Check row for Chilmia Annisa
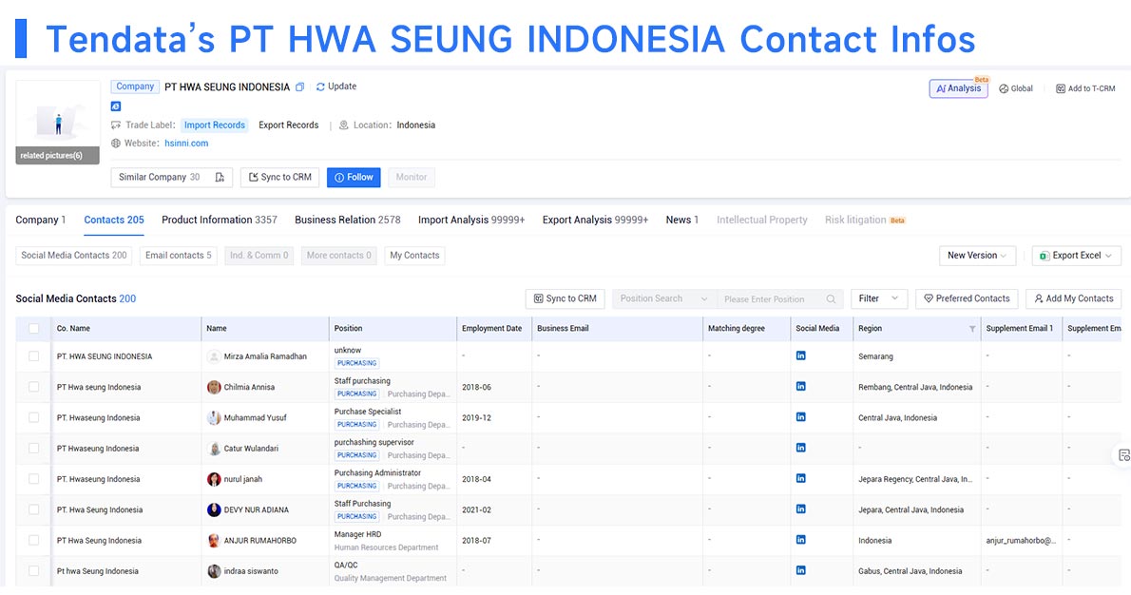The height and width of the screenshot is (595, 1131). click(x=34, y=387)
